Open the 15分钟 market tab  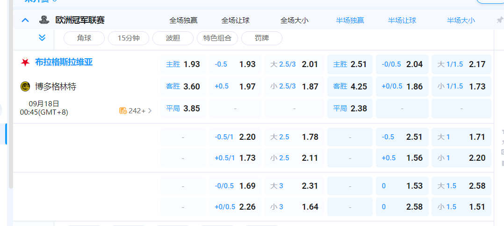click(x=129, y=38)
